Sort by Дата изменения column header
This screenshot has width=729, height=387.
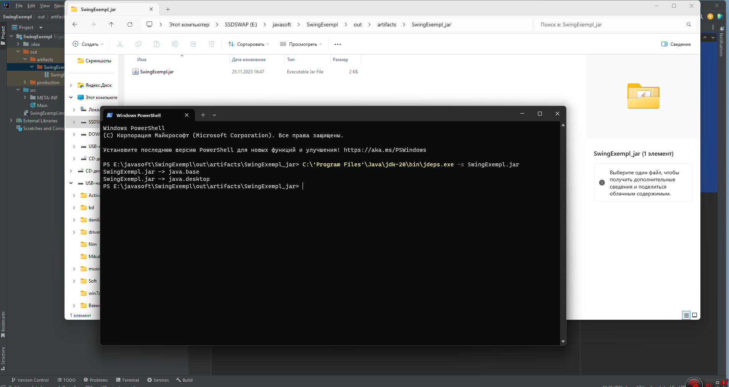[249, 60]
